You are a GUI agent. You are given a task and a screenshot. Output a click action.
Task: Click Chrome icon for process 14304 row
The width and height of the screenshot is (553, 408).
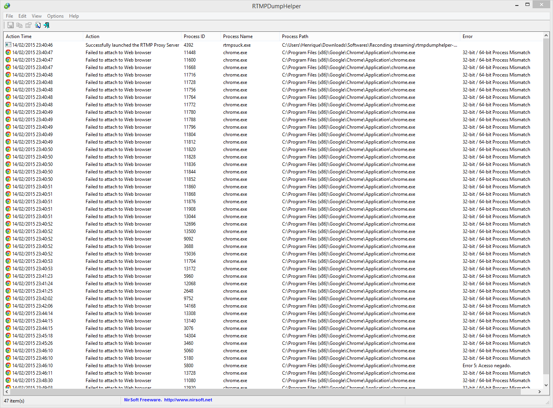[x=8, y=336]
